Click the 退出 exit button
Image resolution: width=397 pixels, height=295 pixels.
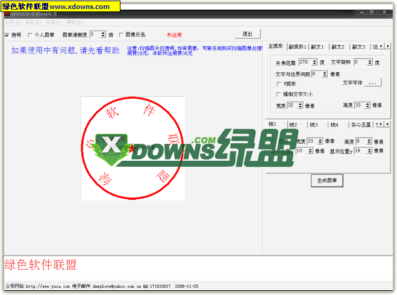point(248,34)
